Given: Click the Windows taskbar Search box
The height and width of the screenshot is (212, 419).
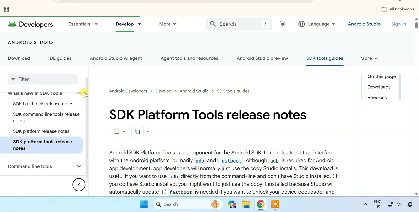Looking at the screenshot, I should coord(188,204).
